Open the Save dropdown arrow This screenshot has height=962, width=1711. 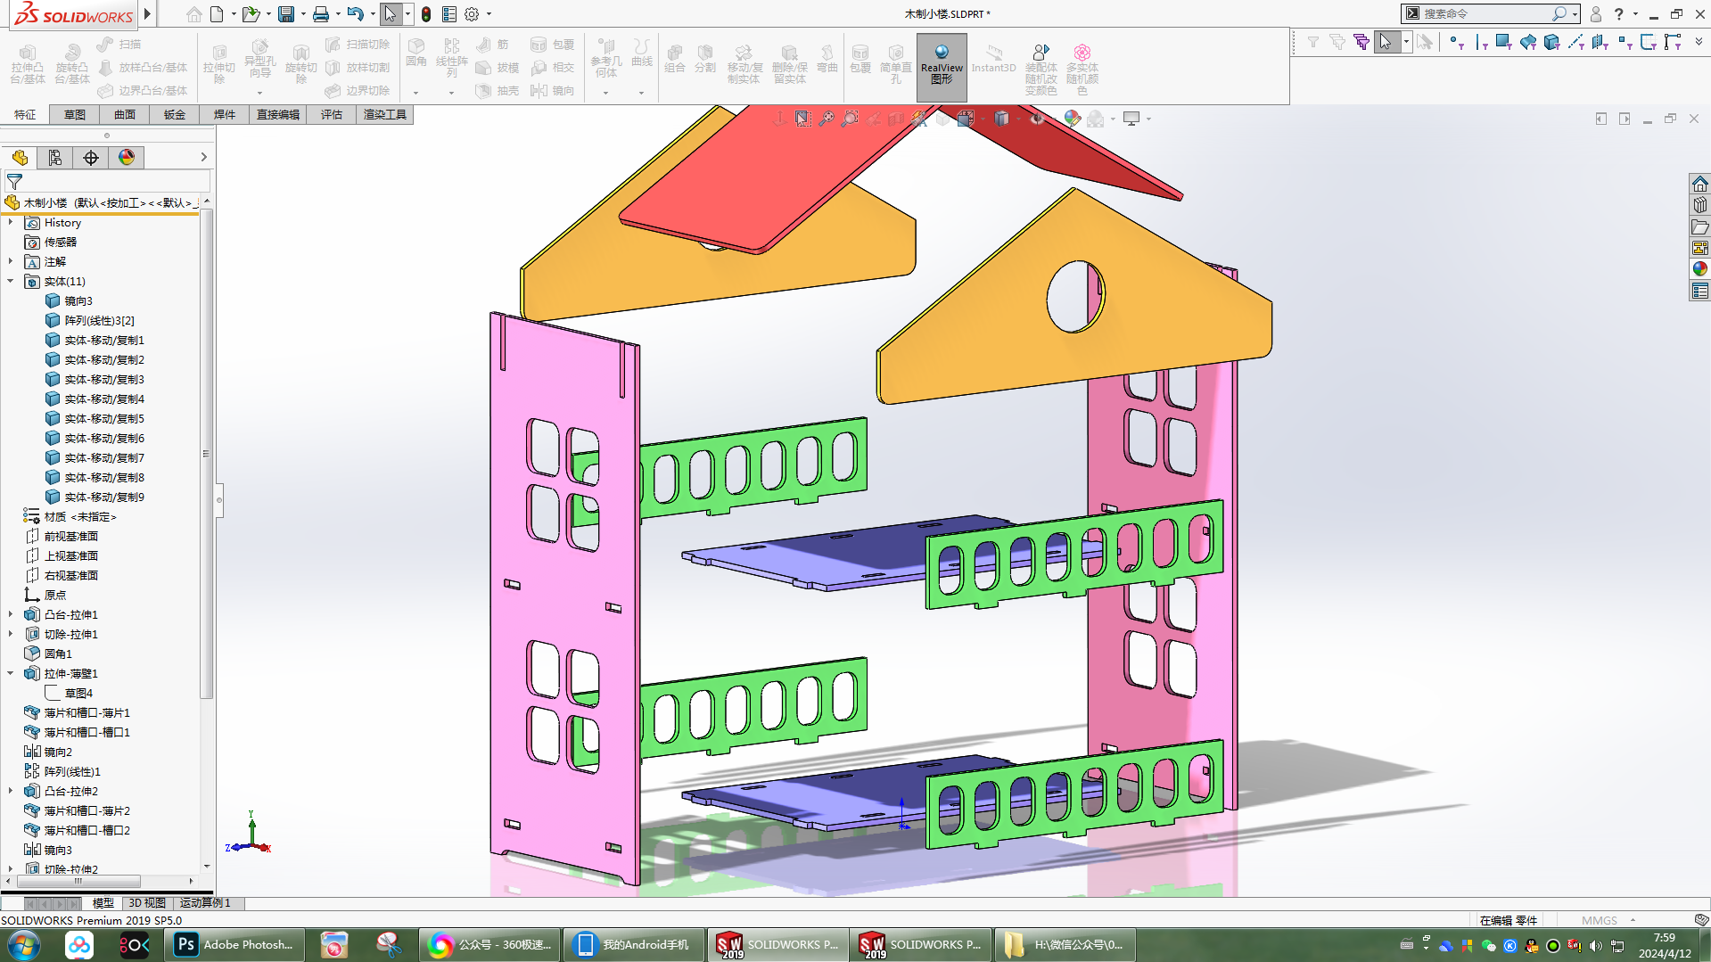tap(302, 14)
